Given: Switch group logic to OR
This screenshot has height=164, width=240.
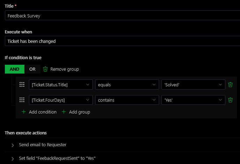Looking at the screenshot, I should [x=32, y=69].
